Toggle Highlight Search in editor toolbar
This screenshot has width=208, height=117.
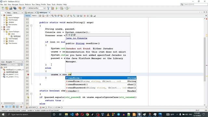62,16
